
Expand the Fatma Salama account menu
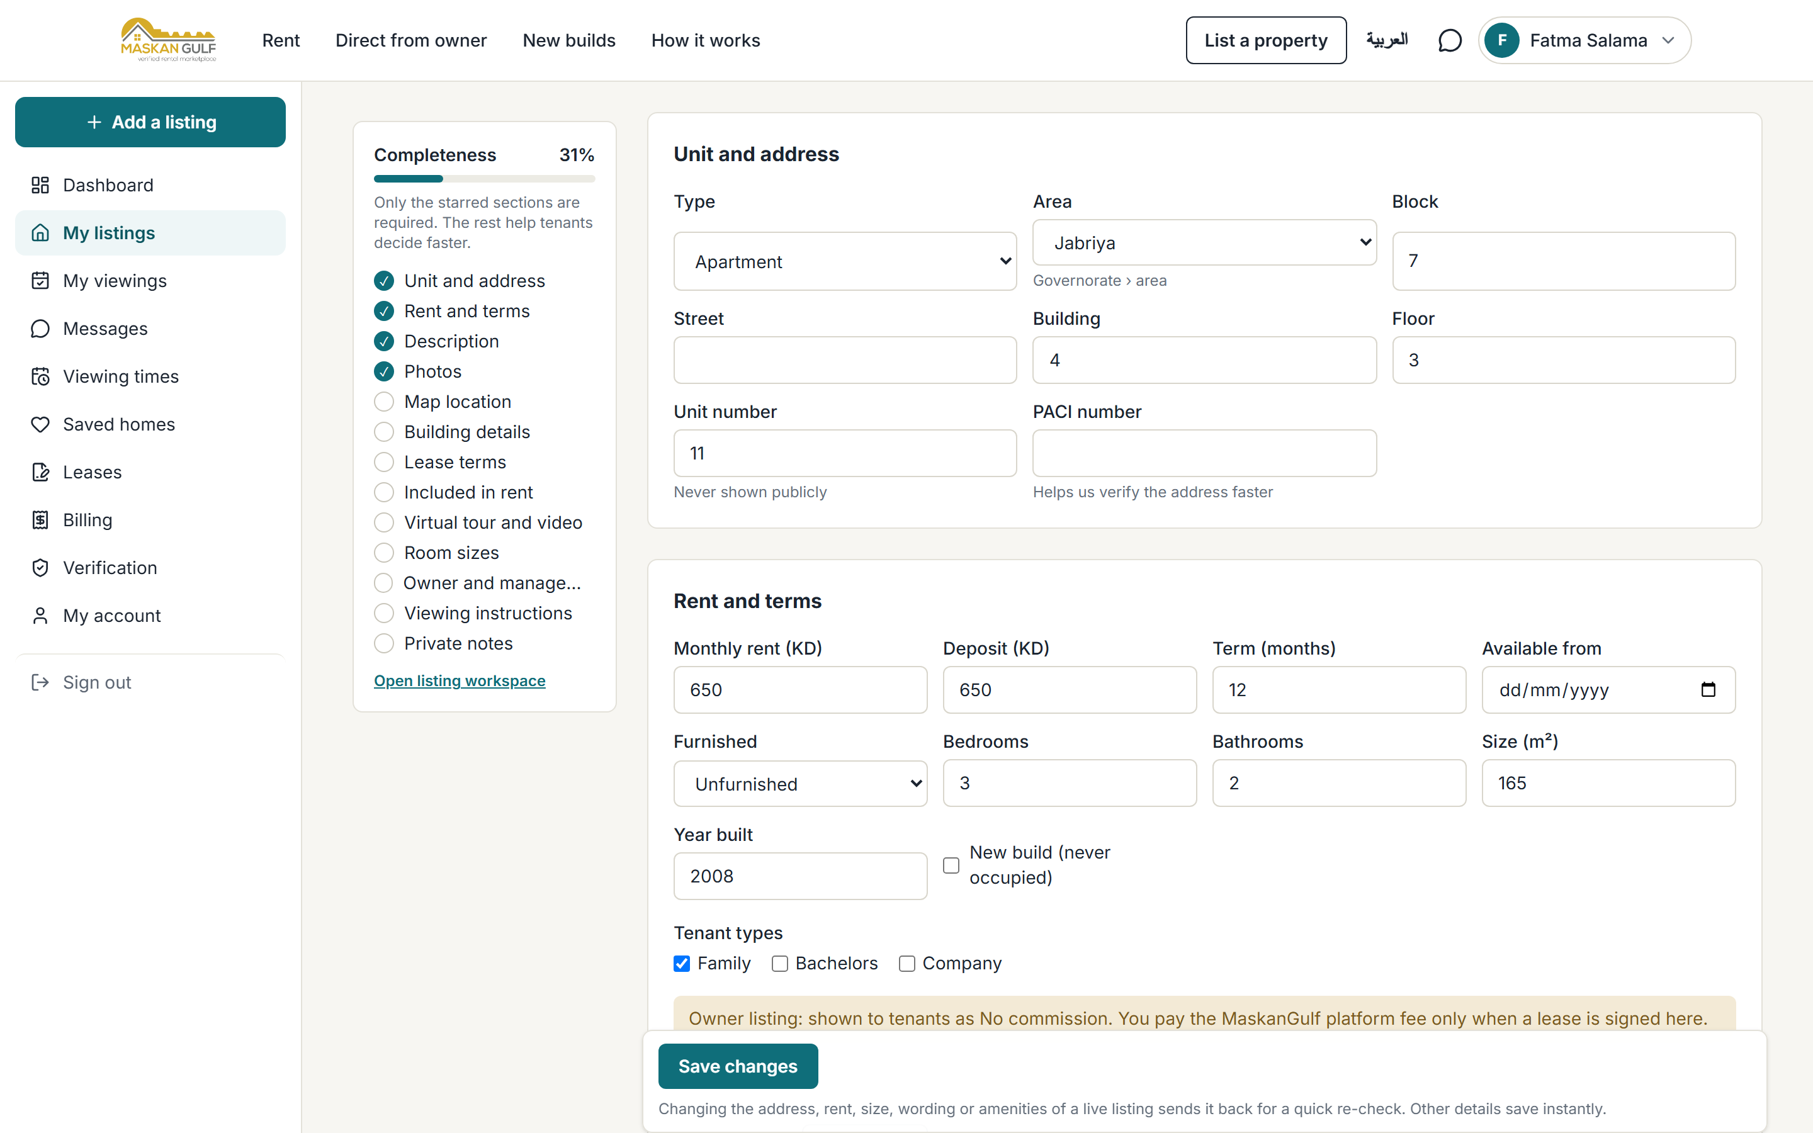1584,40
